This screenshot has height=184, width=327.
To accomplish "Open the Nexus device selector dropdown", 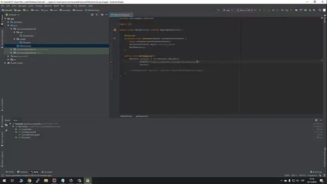I will coord(246,10).
